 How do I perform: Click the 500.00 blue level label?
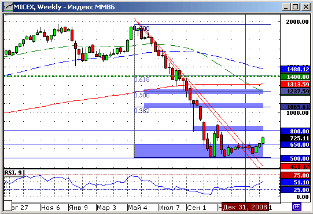coord(295,158)
